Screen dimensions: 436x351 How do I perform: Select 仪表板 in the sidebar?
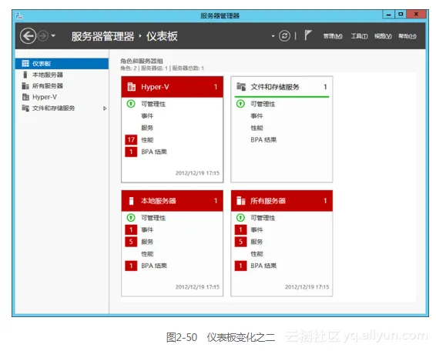click(62, 64)
